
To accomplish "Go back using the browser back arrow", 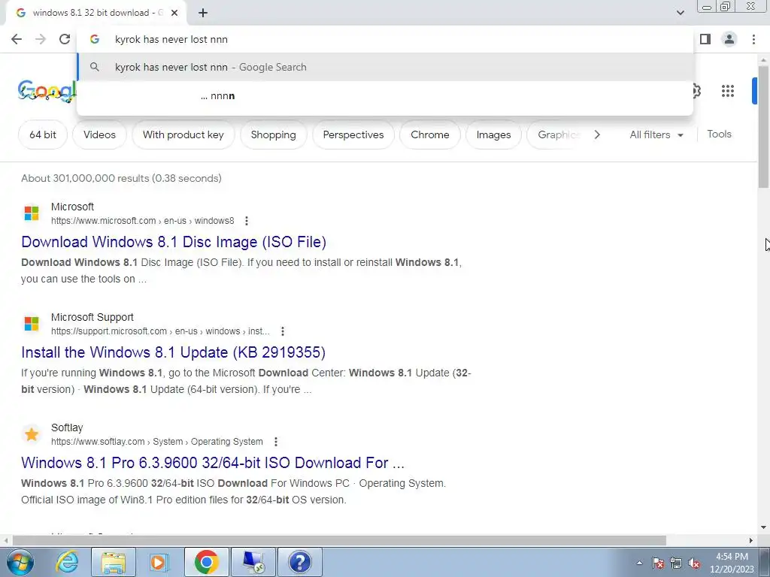I will (x=17, y=39).
